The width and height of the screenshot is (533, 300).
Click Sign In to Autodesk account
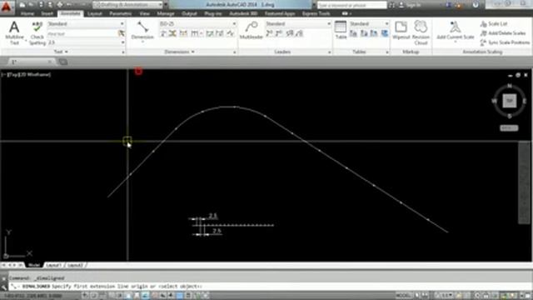tap(410, 5)
